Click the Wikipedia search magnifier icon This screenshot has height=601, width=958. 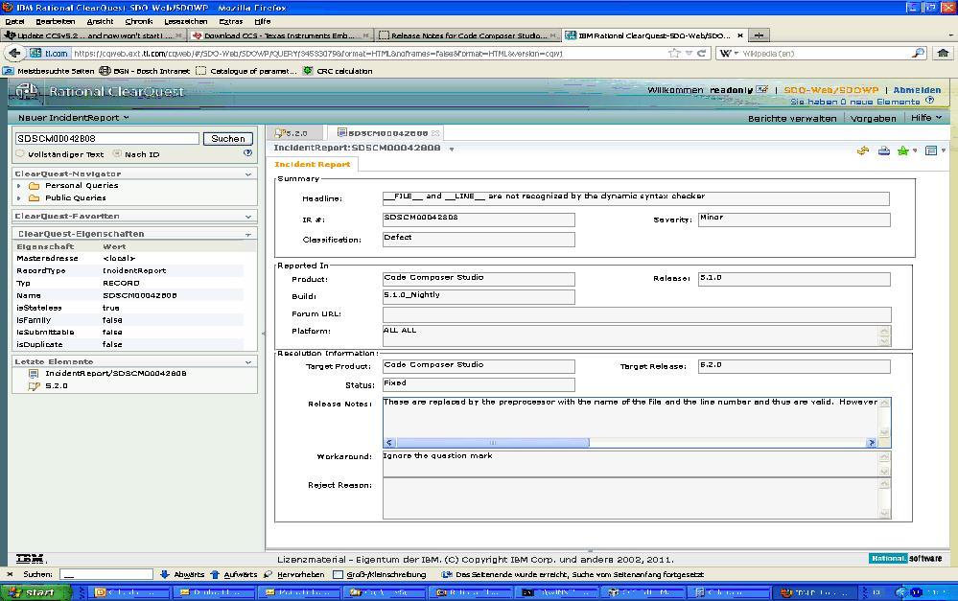919,53
